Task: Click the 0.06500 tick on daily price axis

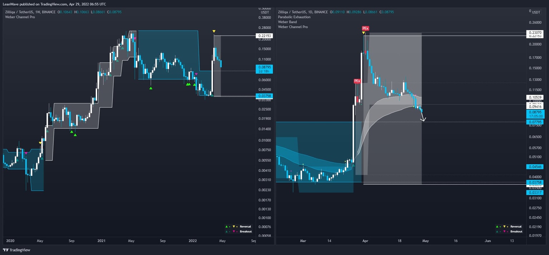Action: [535, 137]
